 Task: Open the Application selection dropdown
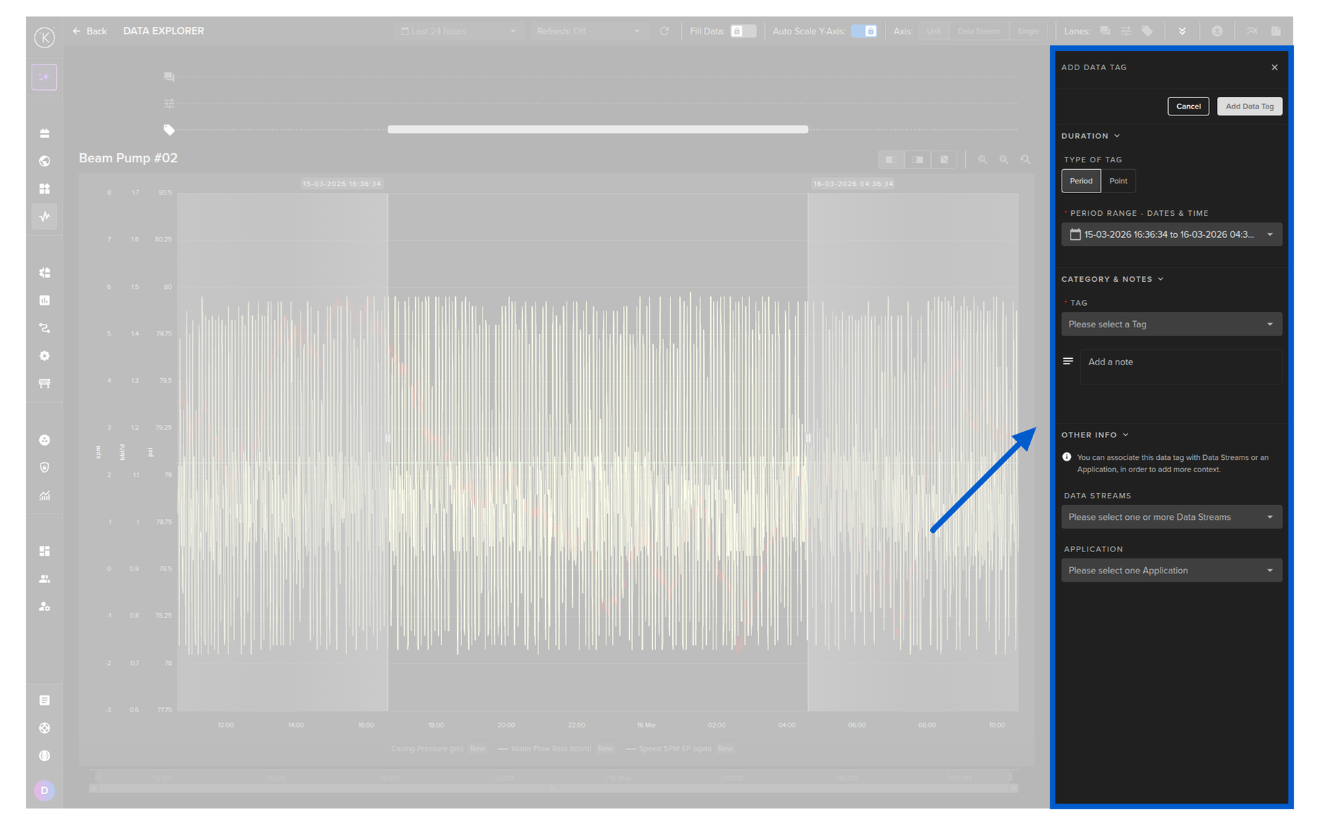(x=1171, y=571)
